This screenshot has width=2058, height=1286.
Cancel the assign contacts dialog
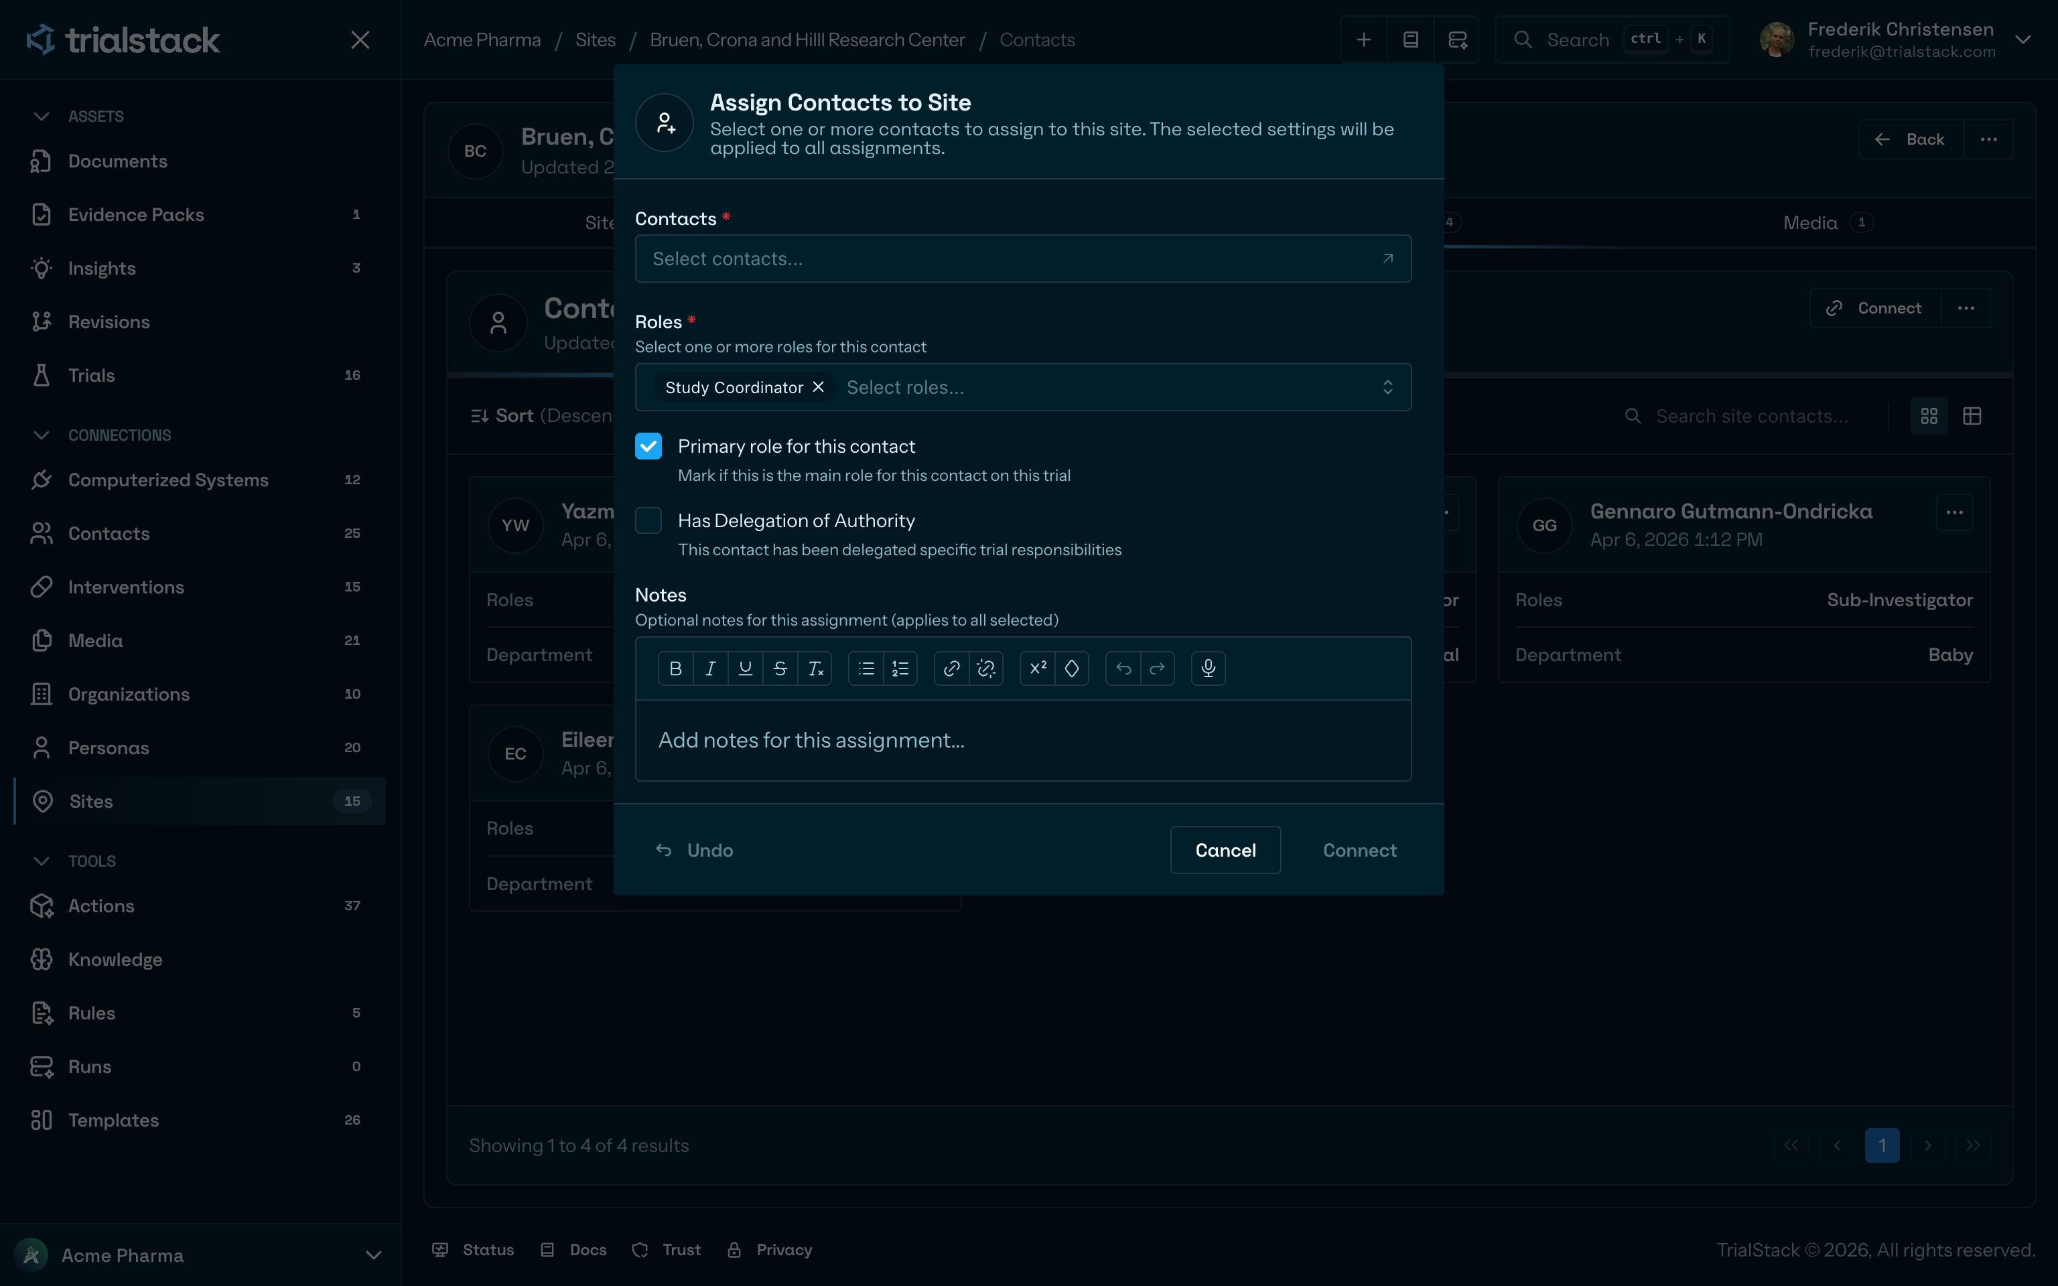[1225, 851]
